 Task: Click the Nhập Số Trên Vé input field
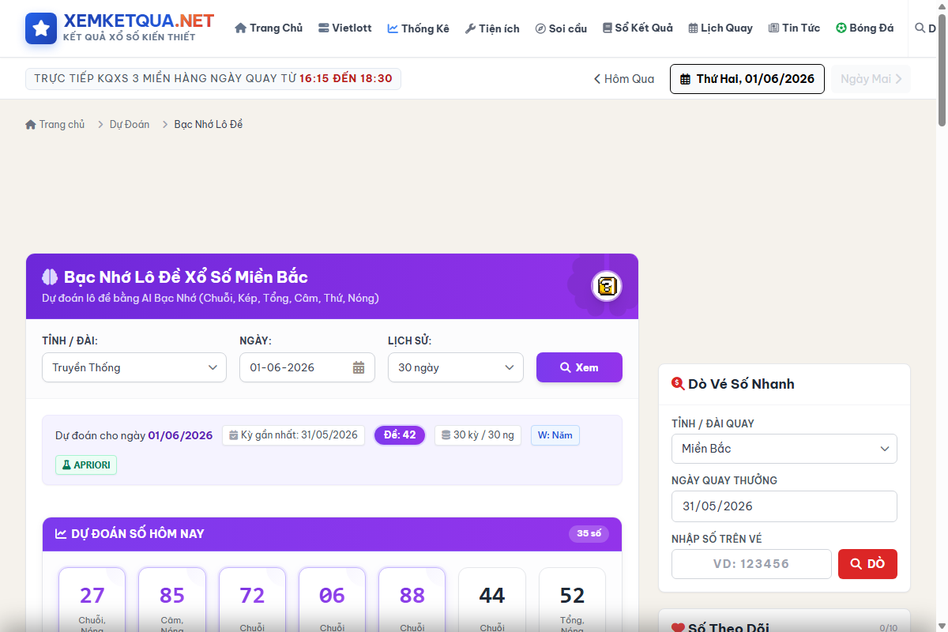(x=751, y=564)
